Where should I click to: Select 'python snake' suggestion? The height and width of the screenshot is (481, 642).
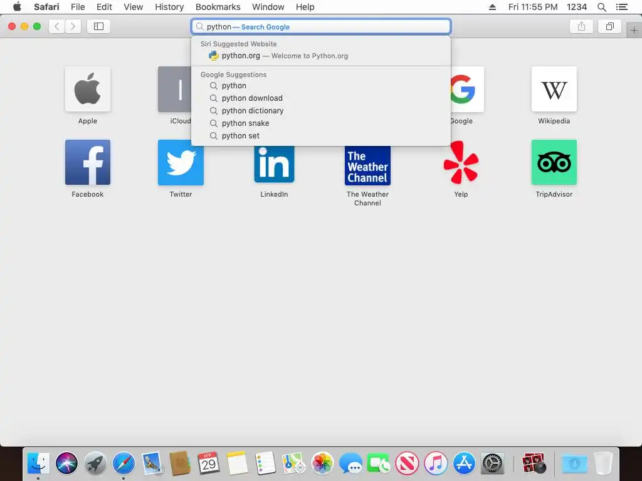pos(321,123)
